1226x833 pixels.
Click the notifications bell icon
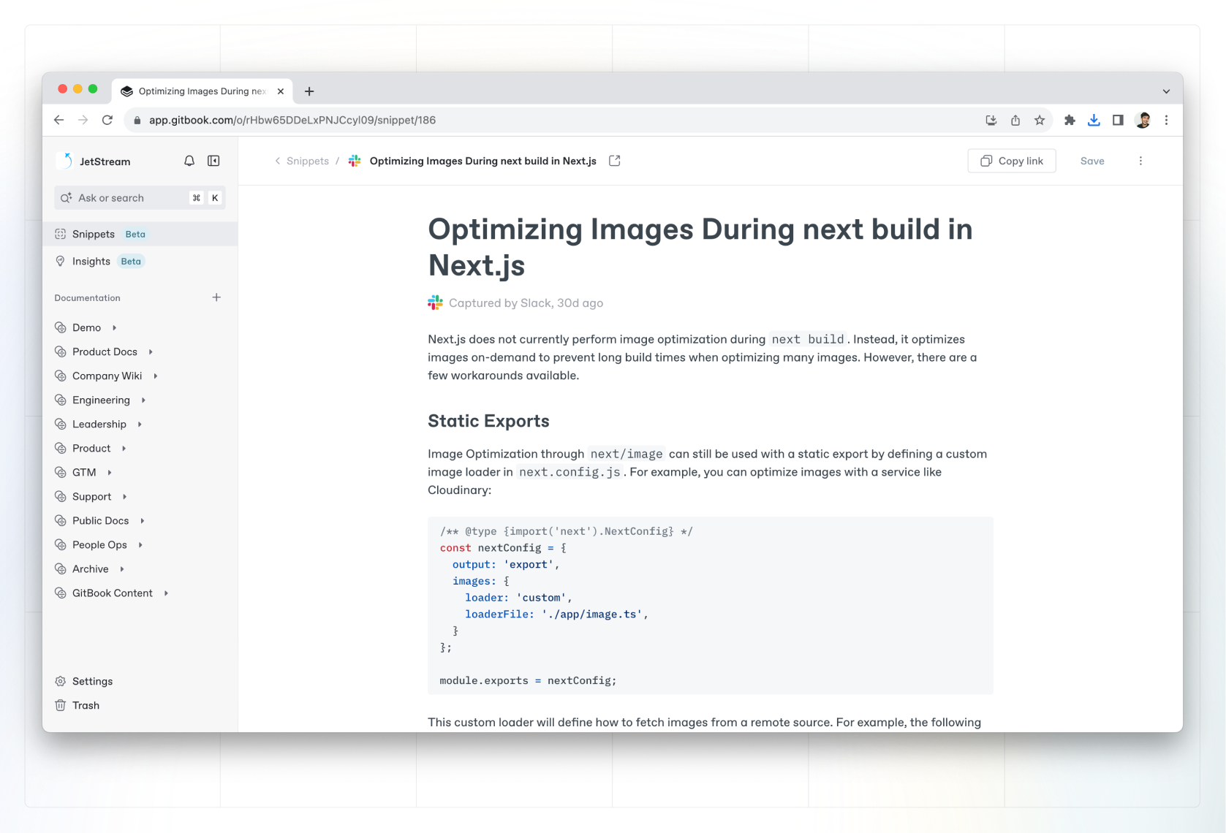point(189,161)
